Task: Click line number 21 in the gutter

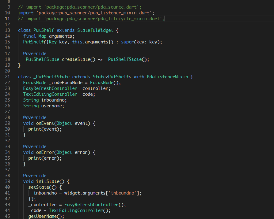Action: tap(7, 77)
